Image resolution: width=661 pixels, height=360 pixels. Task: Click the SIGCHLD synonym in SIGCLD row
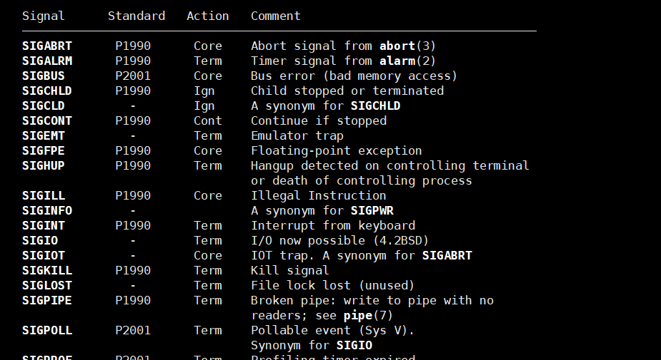click(375, 106)
